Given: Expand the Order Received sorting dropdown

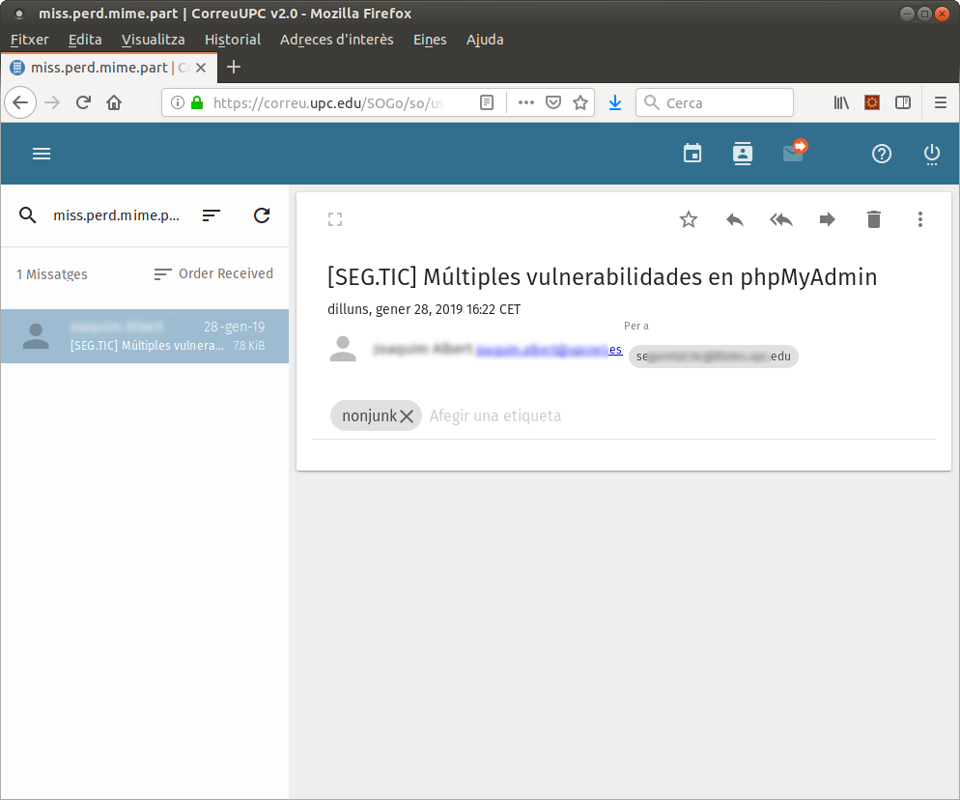Looking at the screenshot, I should [x=213, y=274].
